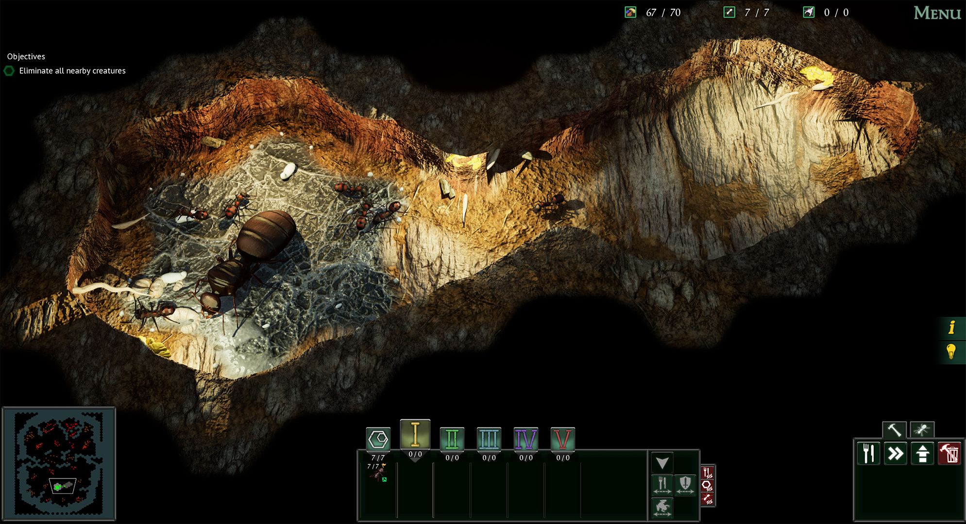
Task: Click the Eliminate all nearby creatures objective
Action: click(72, 71)
